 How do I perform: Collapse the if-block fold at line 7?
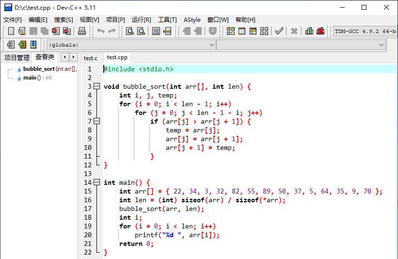click(x=96, y=121)
